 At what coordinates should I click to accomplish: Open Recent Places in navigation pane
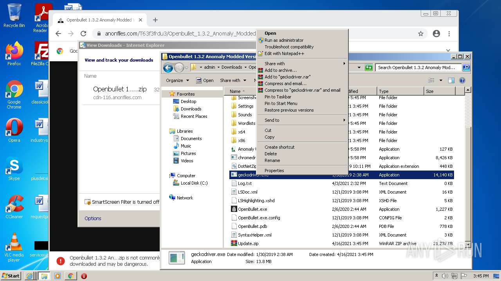(194, 116)
